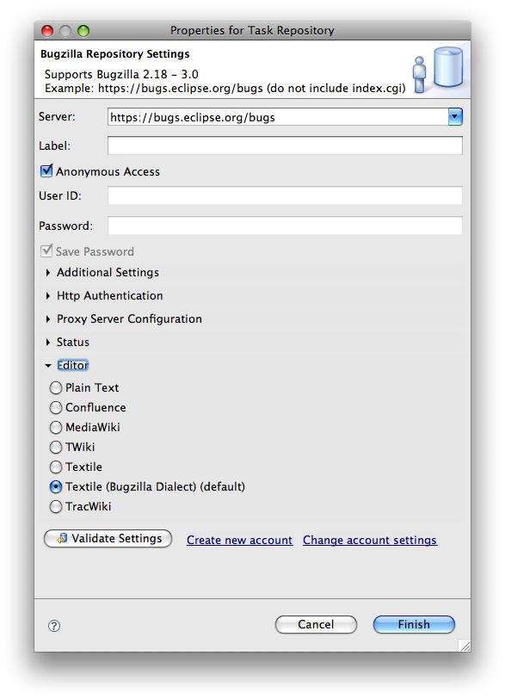The image size is (505, 699).
Task: Click the Finish button
Action: [x=414, y=624]
